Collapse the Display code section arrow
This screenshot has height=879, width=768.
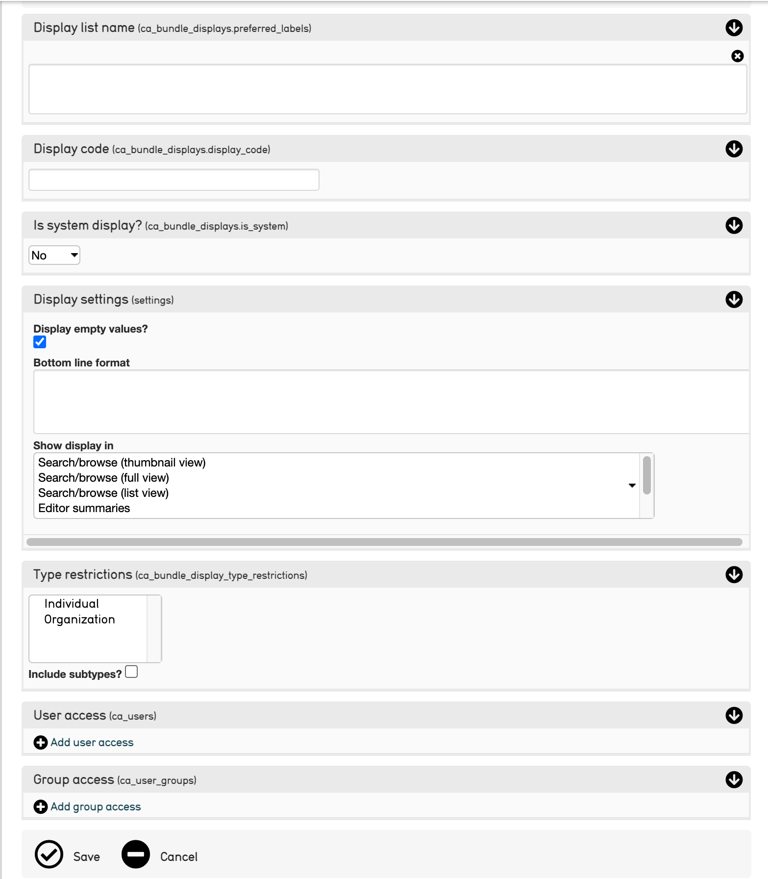tap(734, 149)
